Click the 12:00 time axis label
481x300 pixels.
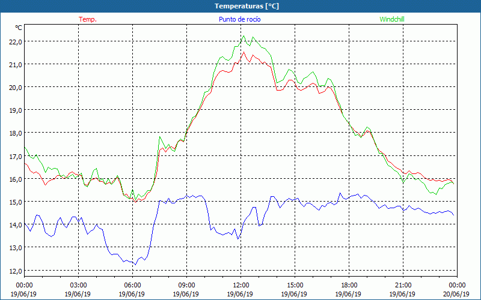point(241,285)
